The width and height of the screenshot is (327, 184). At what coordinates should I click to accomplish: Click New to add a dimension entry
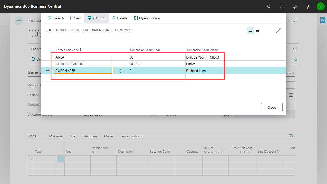click(x=74, y=18)
